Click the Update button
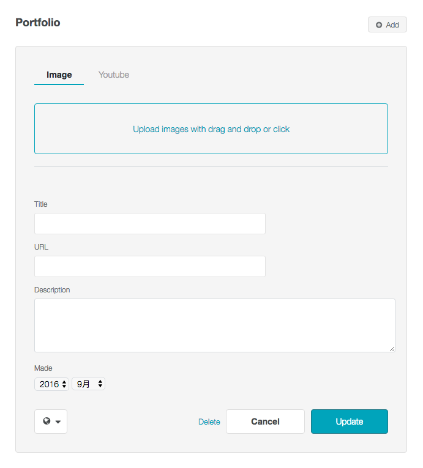423x468 pixels. tap(350, 422)
